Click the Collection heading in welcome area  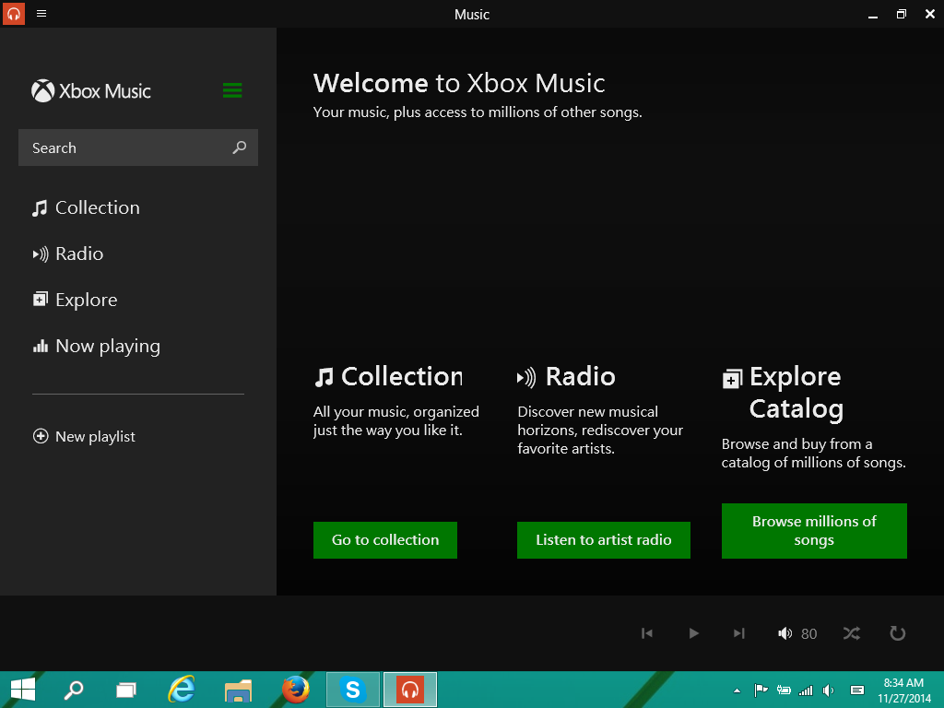point(402,376)
